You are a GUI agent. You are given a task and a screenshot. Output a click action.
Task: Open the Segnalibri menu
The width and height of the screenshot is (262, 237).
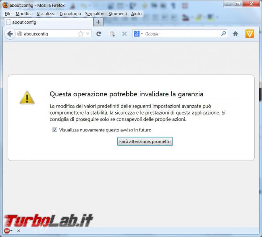point(94,14)
